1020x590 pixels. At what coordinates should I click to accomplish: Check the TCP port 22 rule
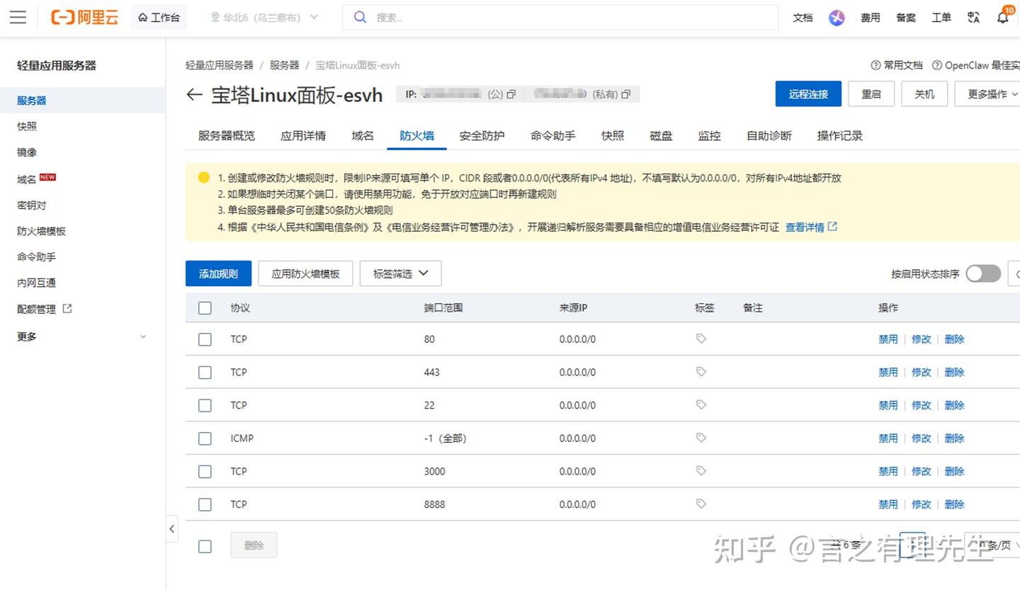click(x=205, y=405)
